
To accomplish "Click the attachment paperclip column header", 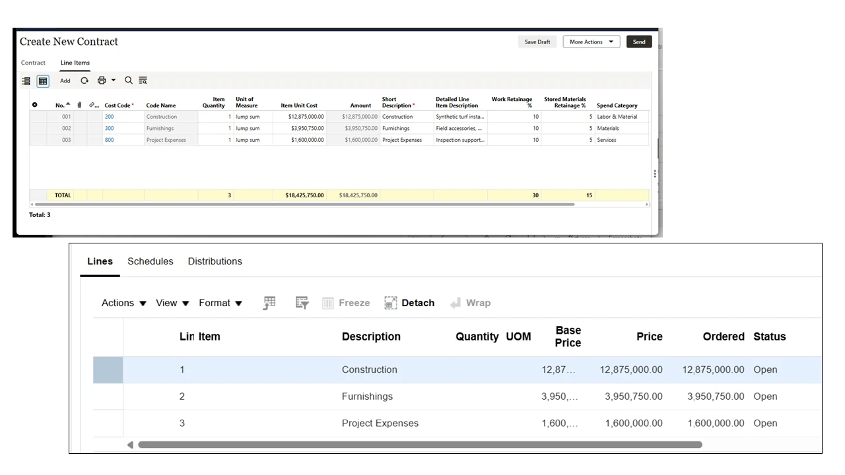I will [79, 105].
